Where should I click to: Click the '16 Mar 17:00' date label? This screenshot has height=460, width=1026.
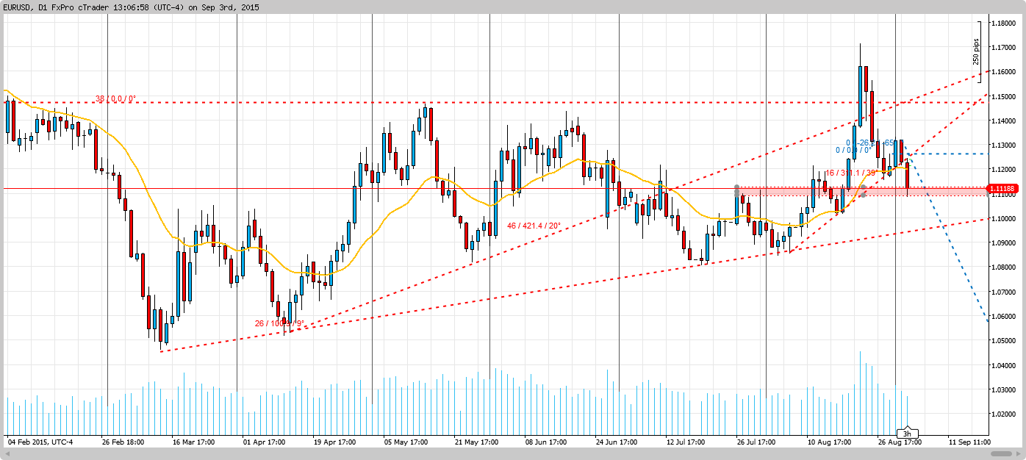pyautogui.click(x=193, y=443)
